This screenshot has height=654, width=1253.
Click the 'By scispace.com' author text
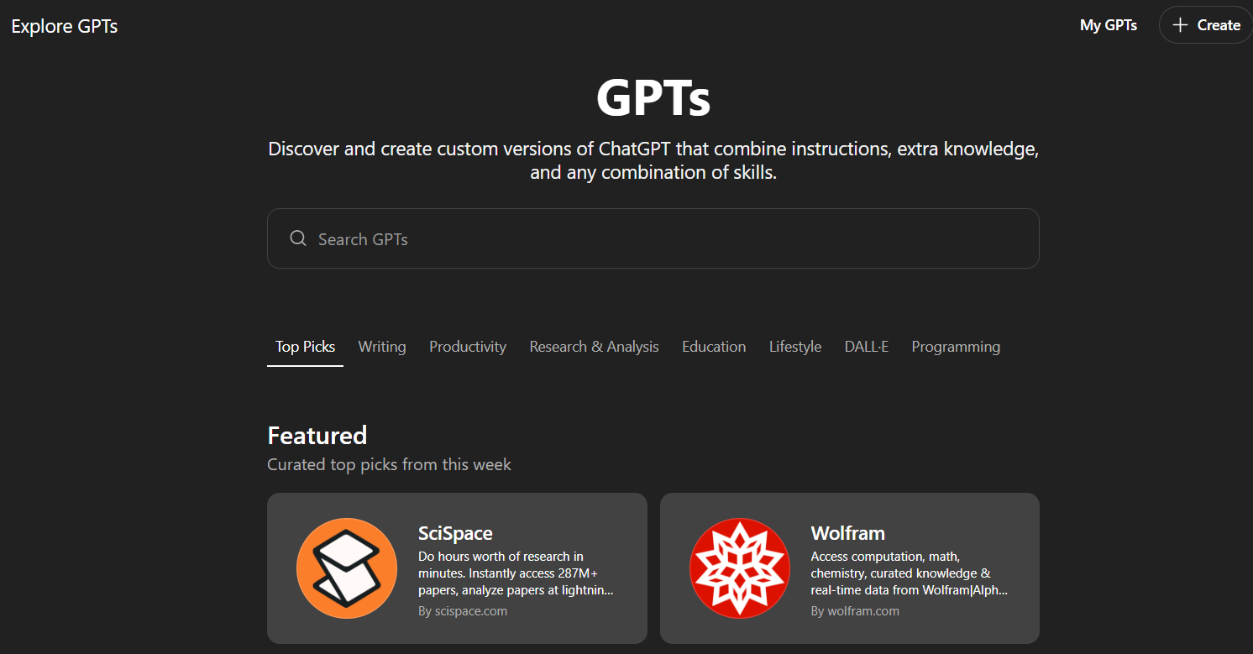[x=463, y=611]
